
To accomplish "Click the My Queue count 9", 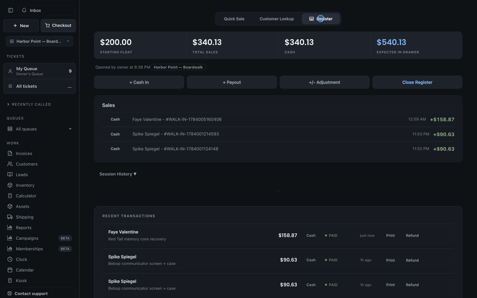I will pos(70,71).
